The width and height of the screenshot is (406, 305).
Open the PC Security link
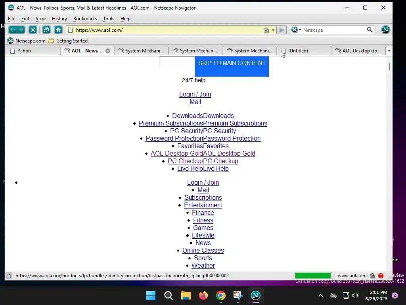[x=203, y=131]
